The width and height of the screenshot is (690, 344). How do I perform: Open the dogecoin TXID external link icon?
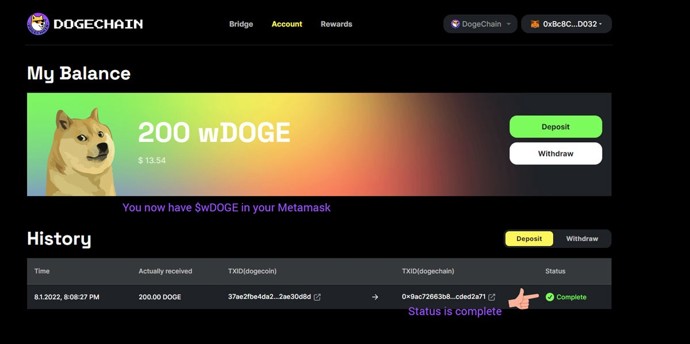317,297
